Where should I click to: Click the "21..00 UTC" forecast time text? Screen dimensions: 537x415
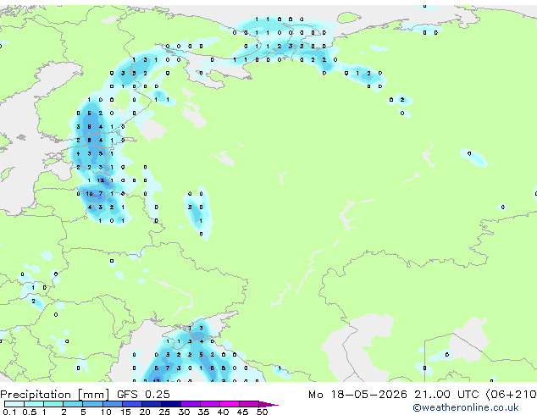[446, 395]
